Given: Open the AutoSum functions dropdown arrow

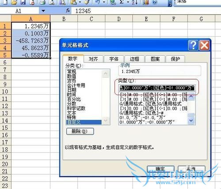Looking at the screenshot, I should pyautogui.click(x=128, y=2).
